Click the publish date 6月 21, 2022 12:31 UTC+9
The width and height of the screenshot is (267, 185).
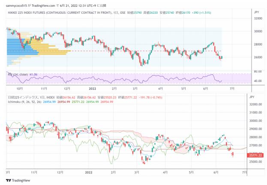point(78,6)
